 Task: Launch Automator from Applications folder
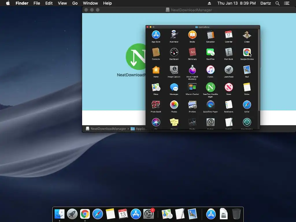174,35
